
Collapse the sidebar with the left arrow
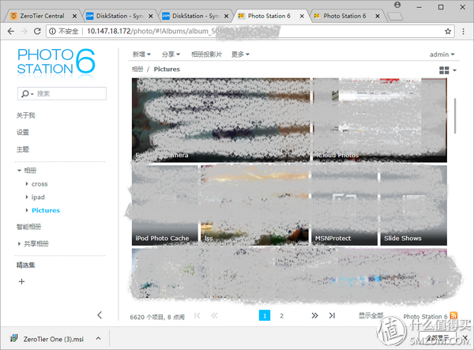[100, 315]
